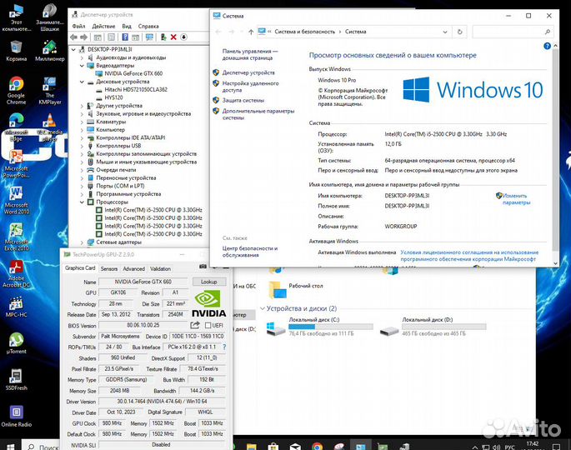Expand the Контроллеры USB node
This screenshot has height=450, width=571.
(82, 146)
